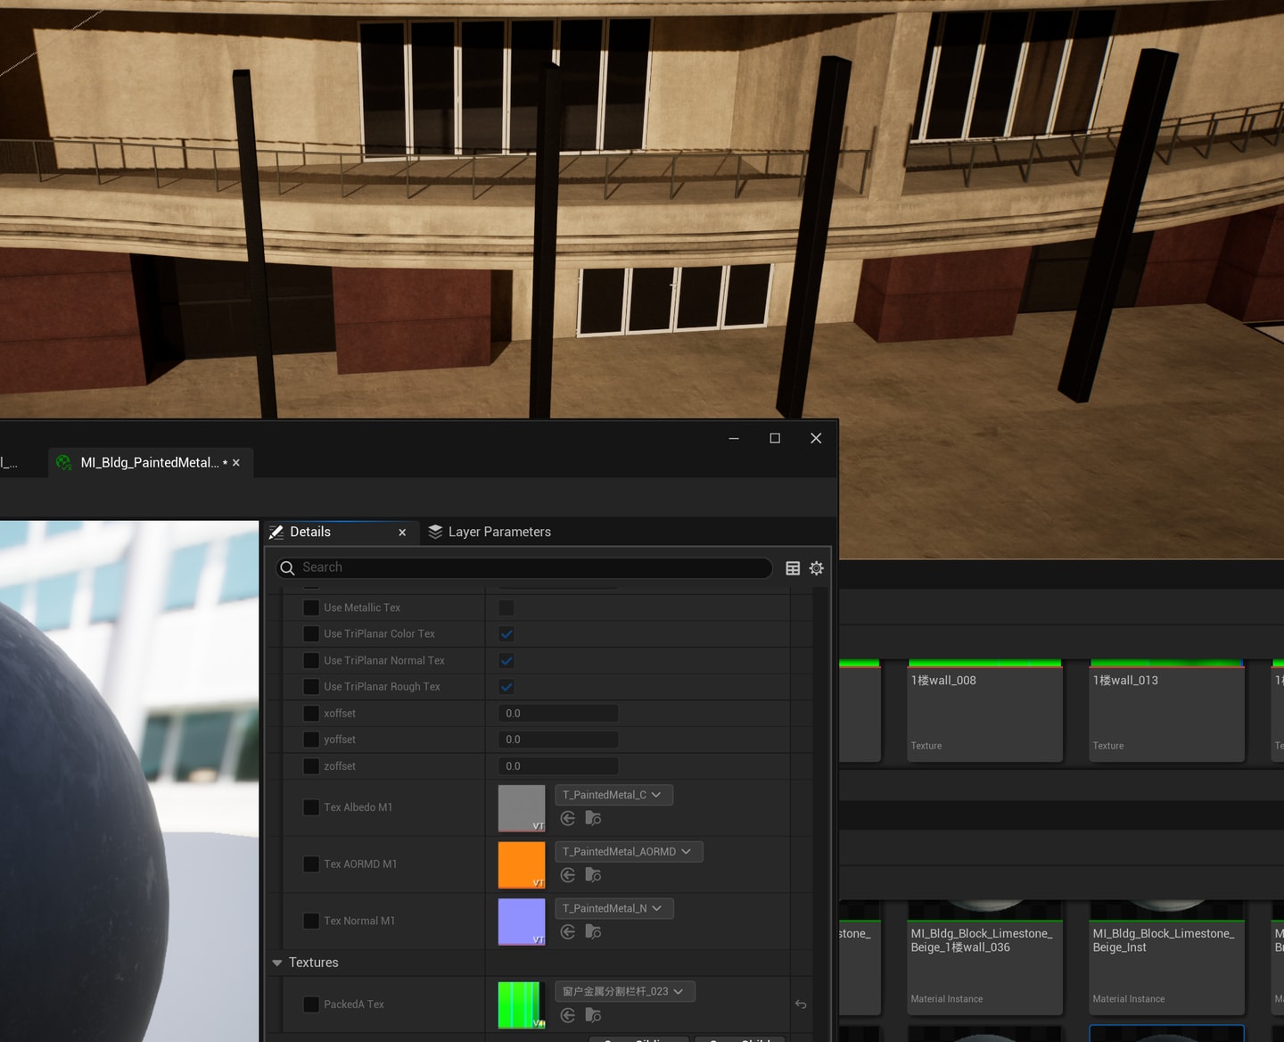Enable override for Use TriPlanar Color Tex
The image size is (1284, 1042).
click(311, 634)
